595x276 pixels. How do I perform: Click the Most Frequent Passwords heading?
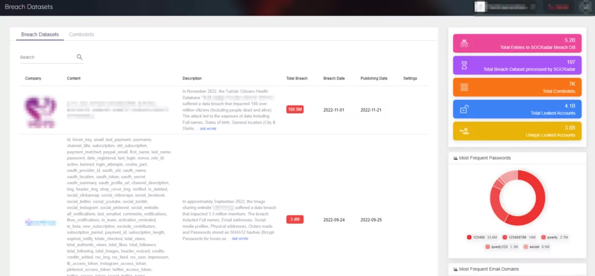click(485, 158)
